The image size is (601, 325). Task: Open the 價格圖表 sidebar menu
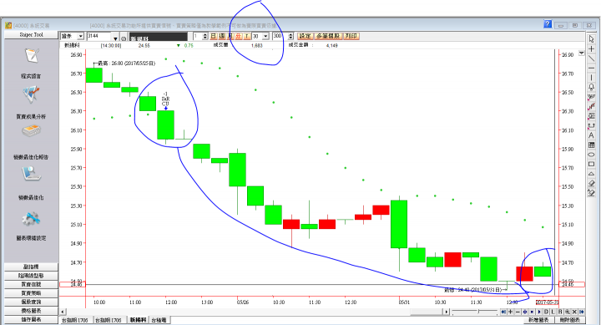[x=31, y=311]
